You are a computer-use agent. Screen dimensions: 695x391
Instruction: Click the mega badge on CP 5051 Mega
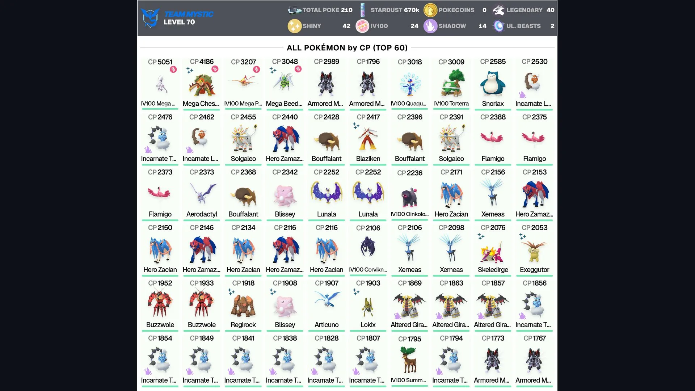173,70
